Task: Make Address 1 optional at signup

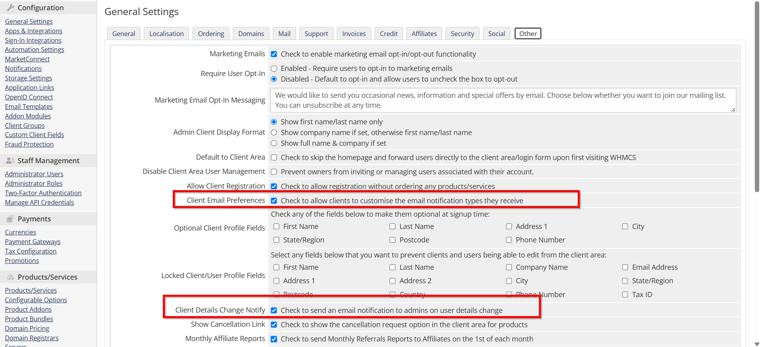Action: (509, 227)
